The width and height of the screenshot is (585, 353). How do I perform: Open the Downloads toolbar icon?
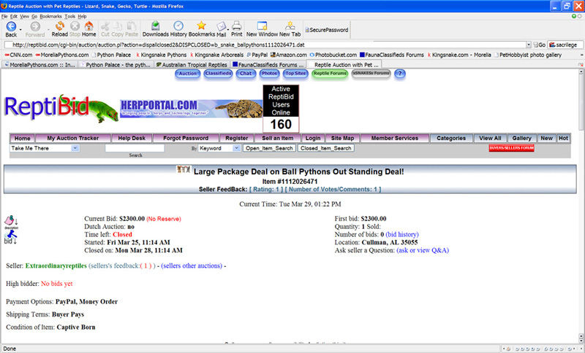(x=156, y=26)
